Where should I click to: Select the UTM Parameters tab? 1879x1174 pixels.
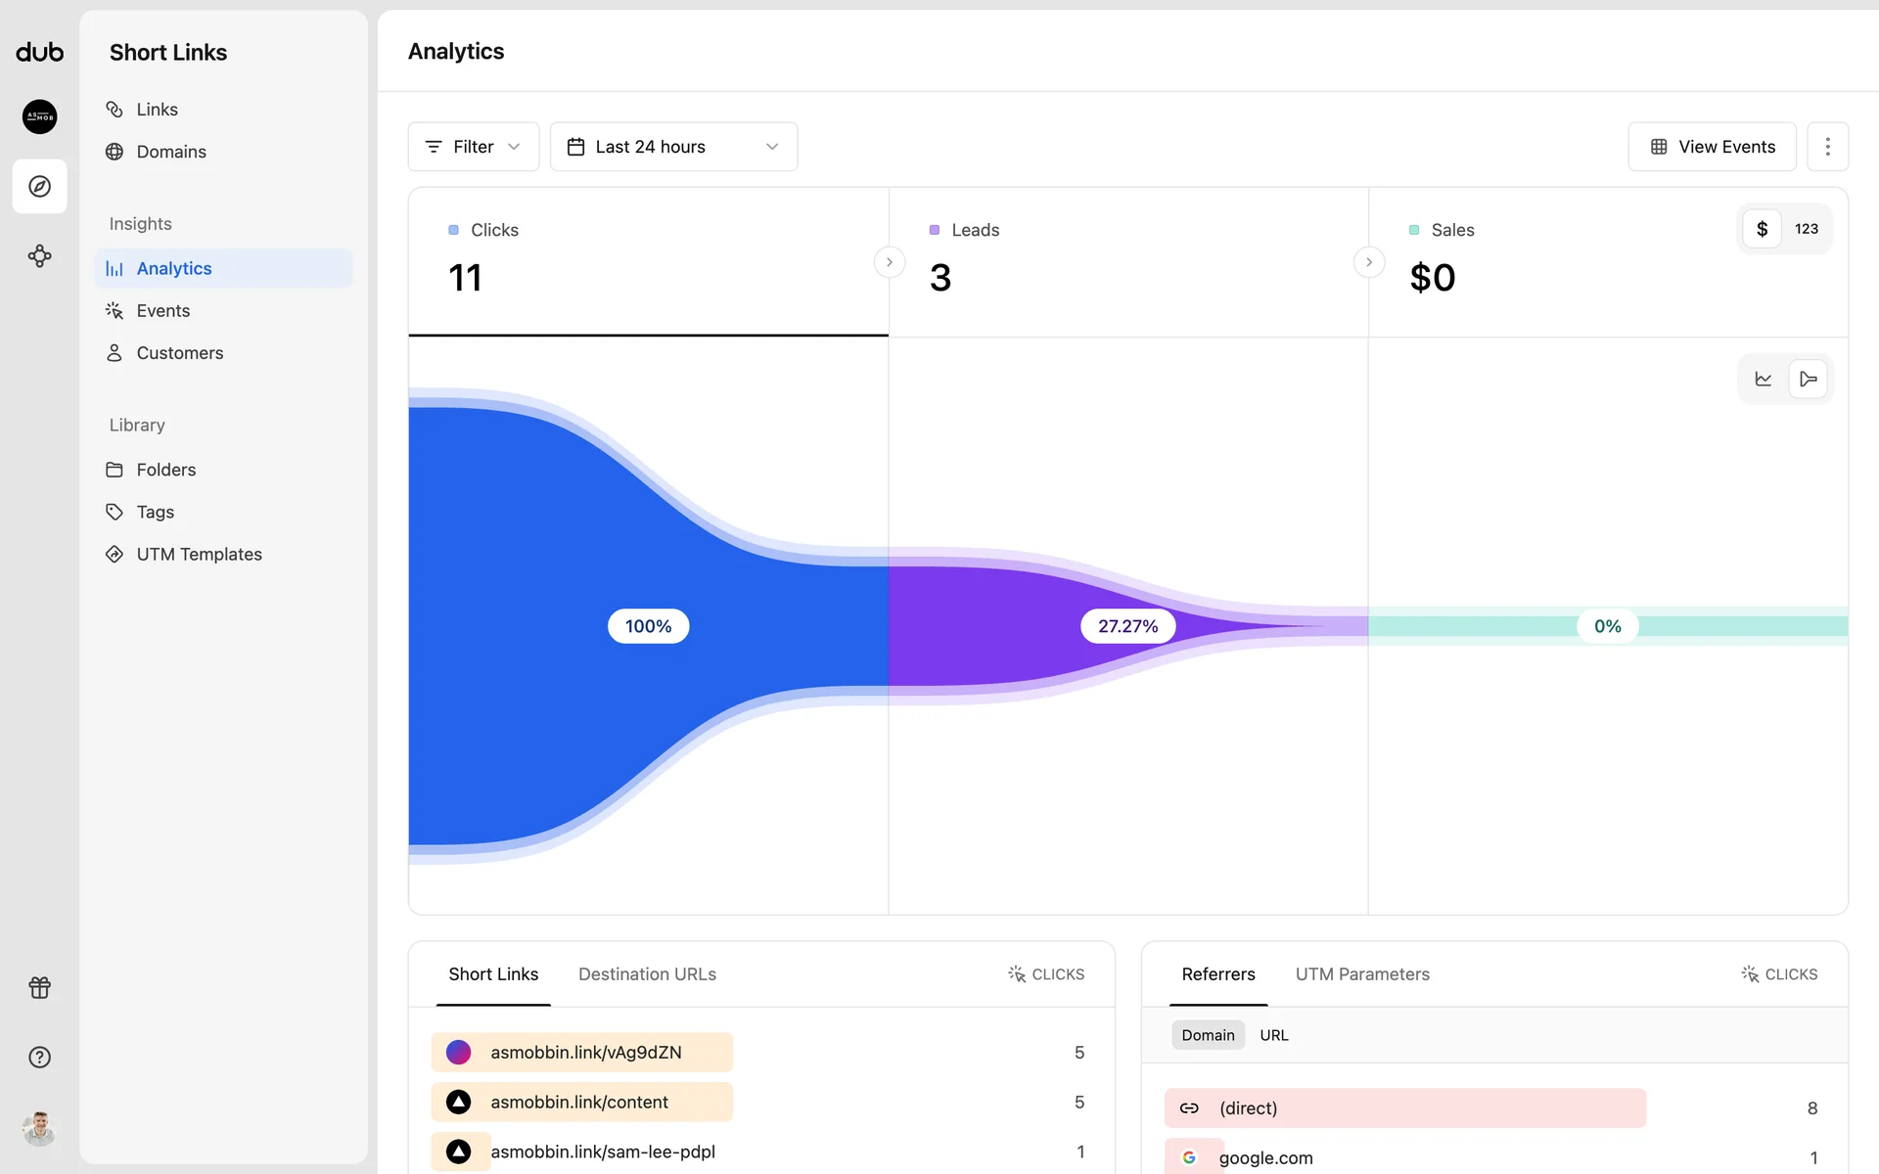click(1361, 974)
